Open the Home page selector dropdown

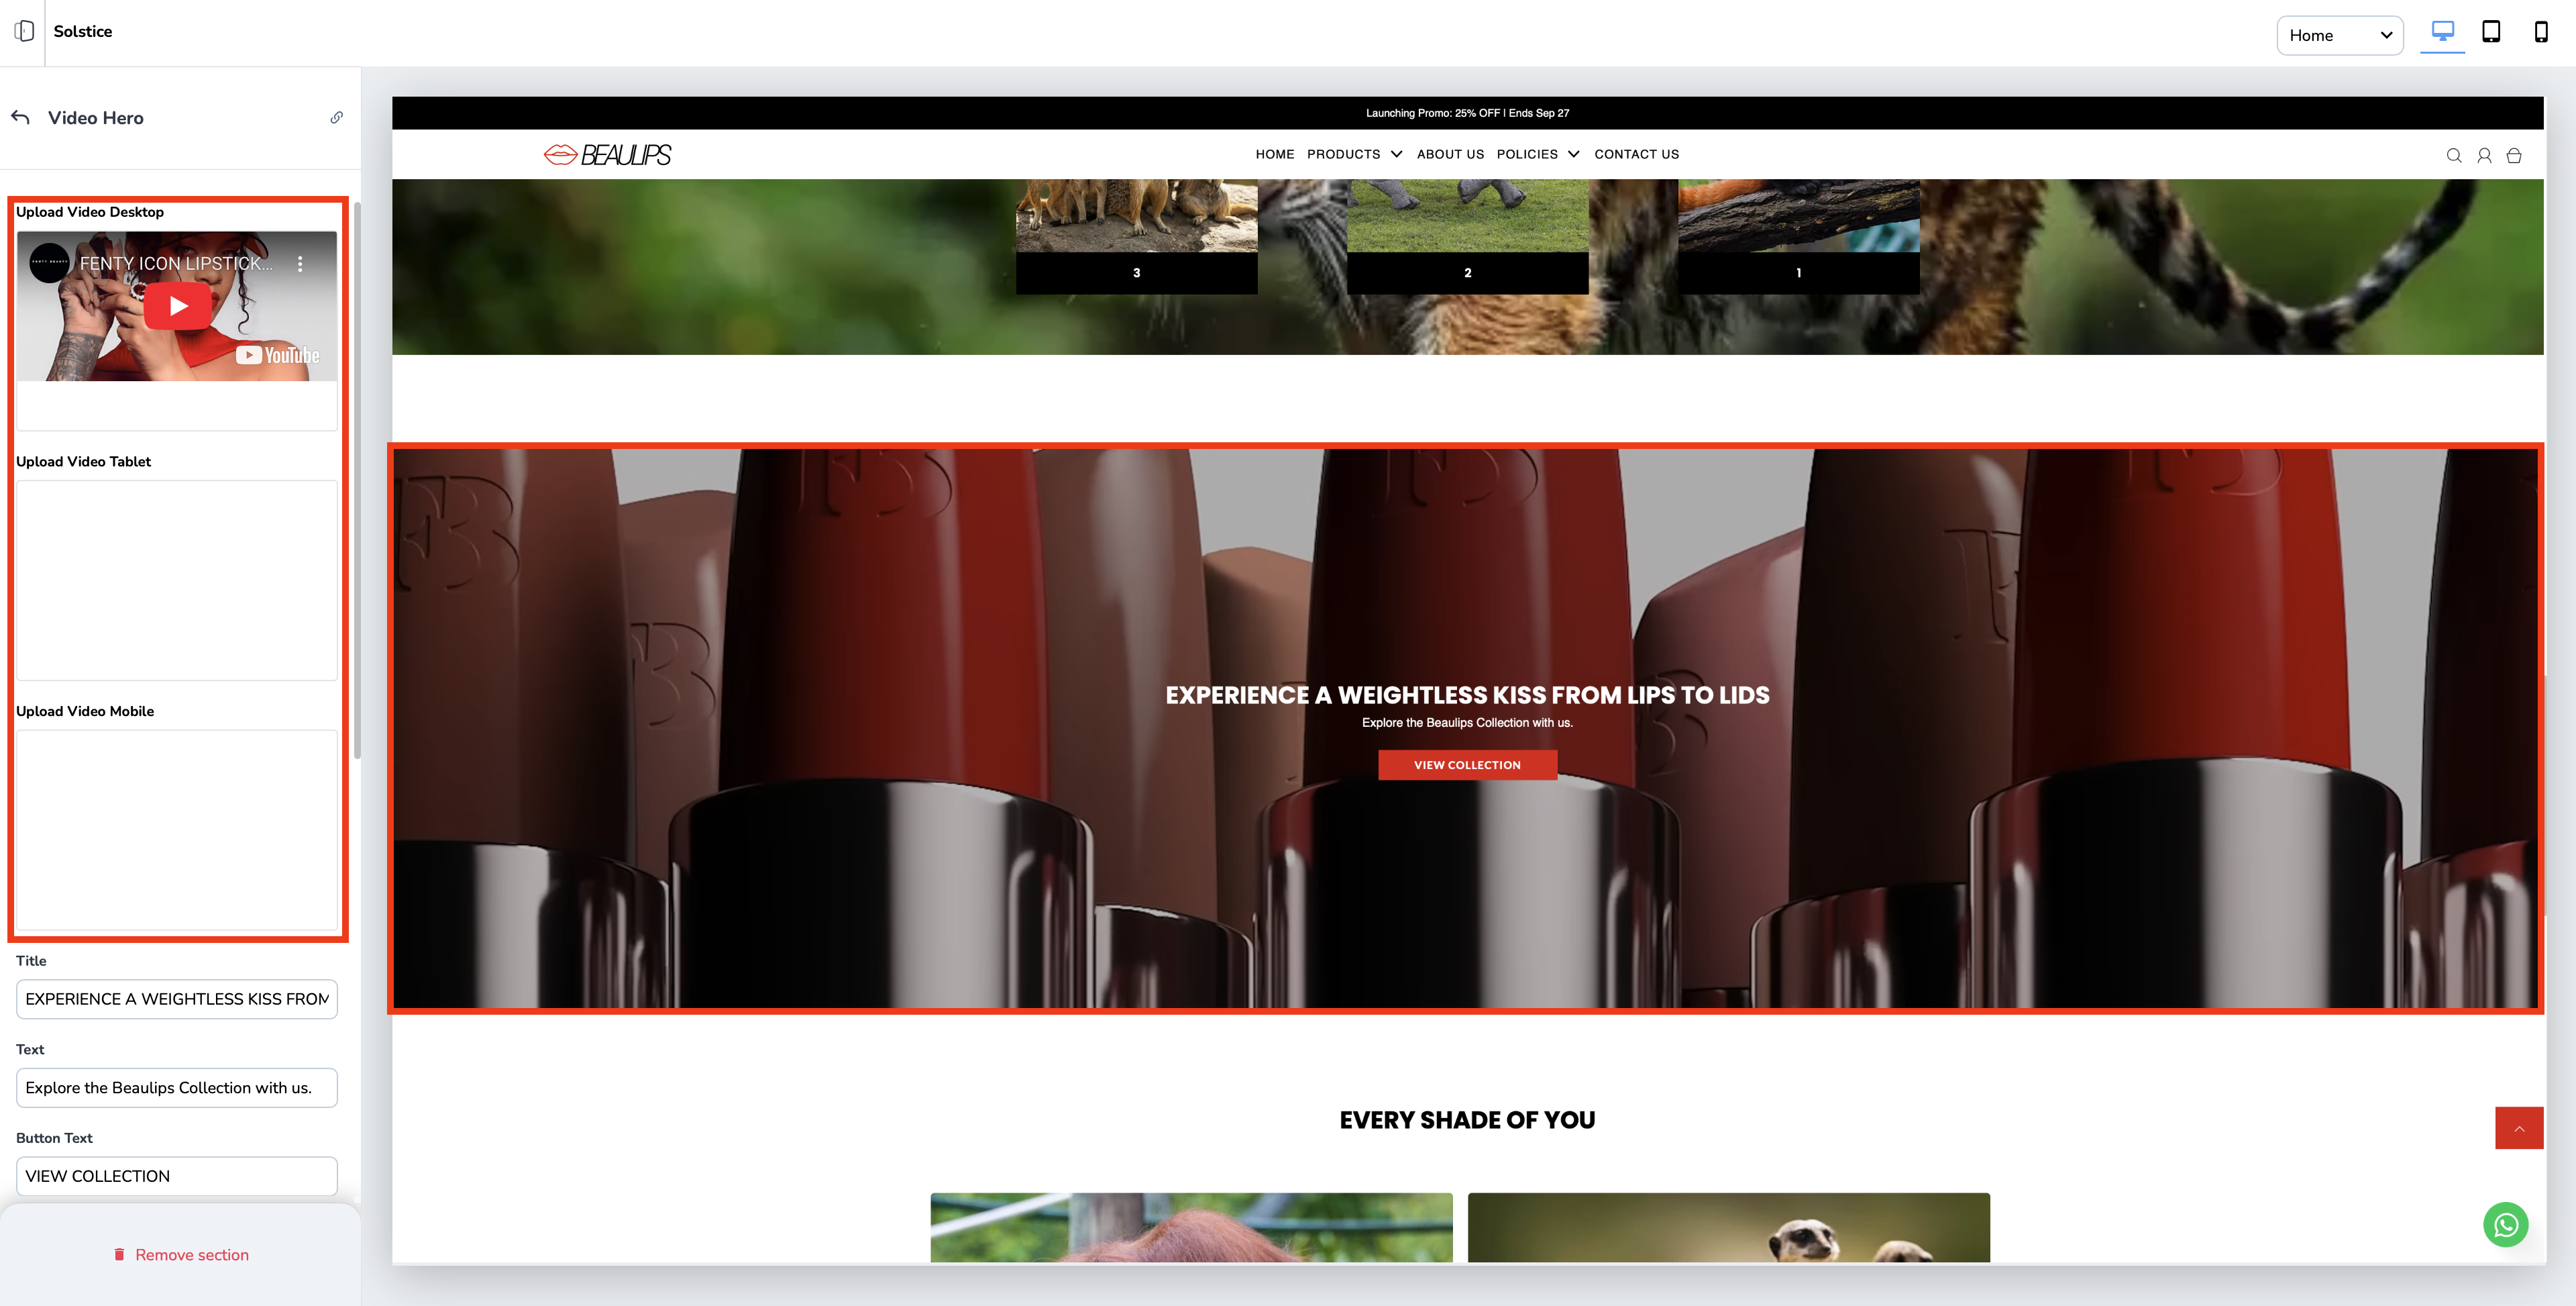pyautogui.click(x=2339, y=35)
